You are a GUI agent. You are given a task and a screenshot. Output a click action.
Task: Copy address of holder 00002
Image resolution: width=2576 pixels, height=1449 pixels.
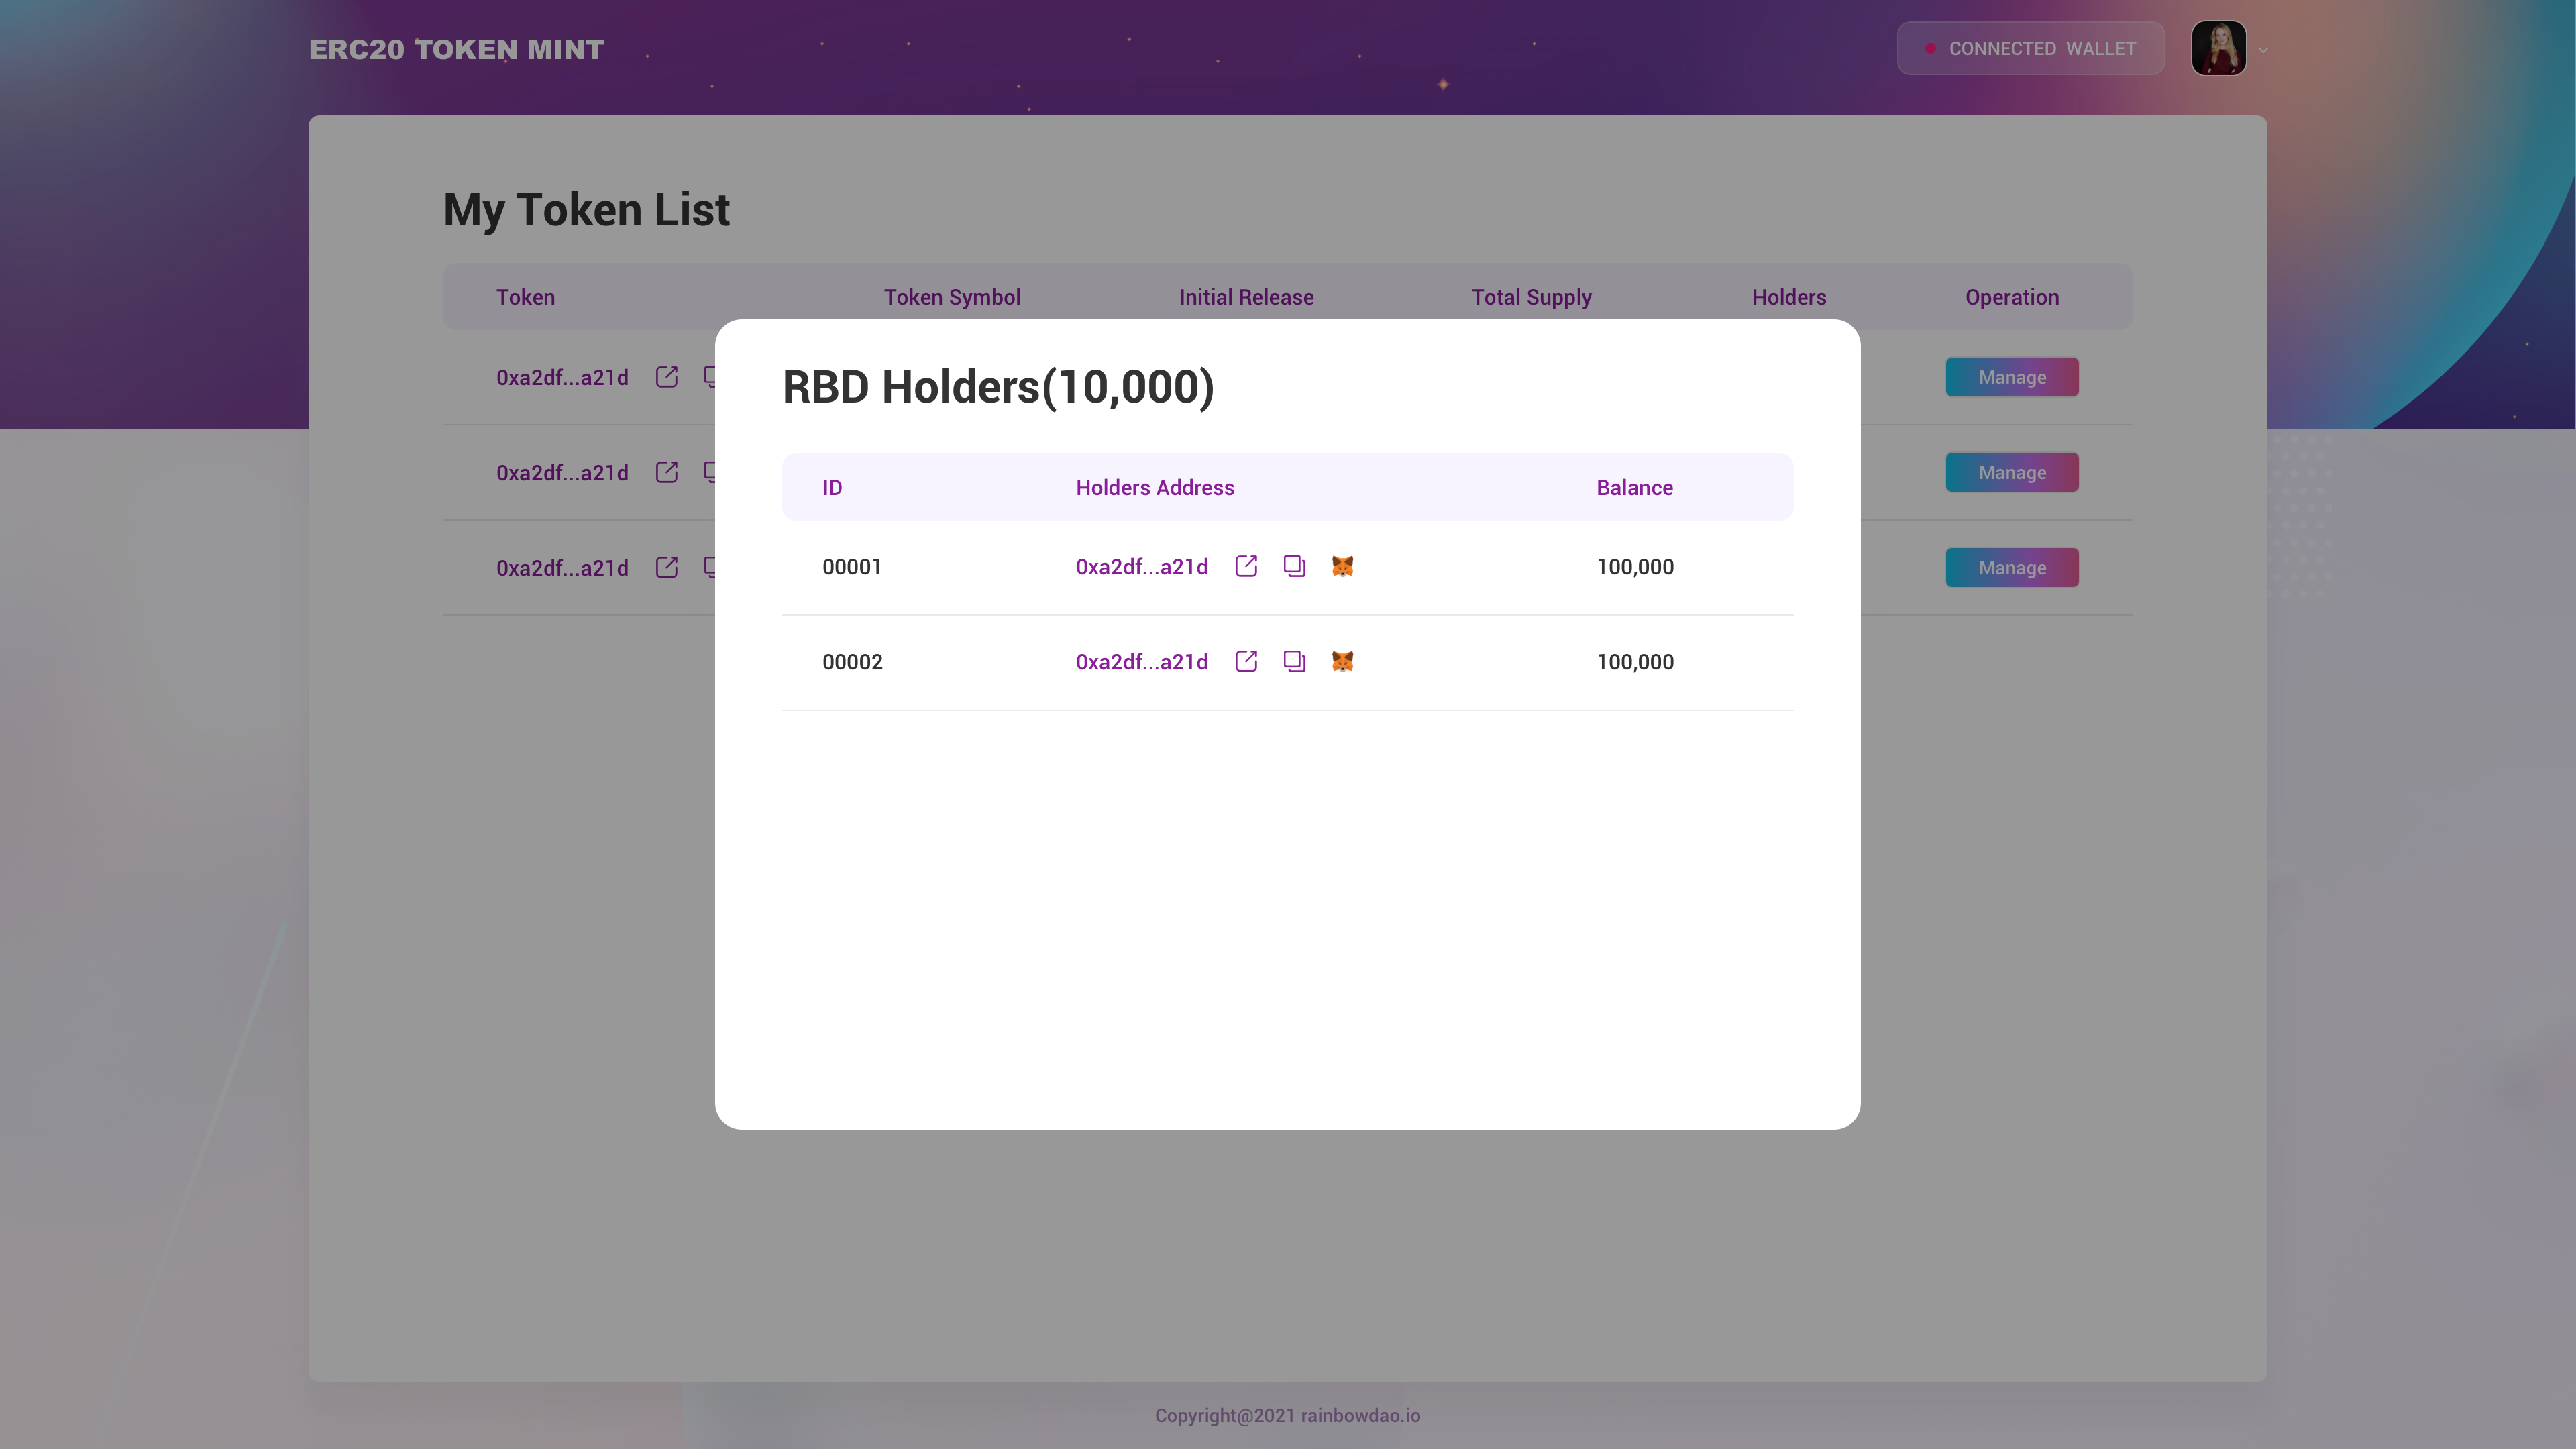point(1294,661)
